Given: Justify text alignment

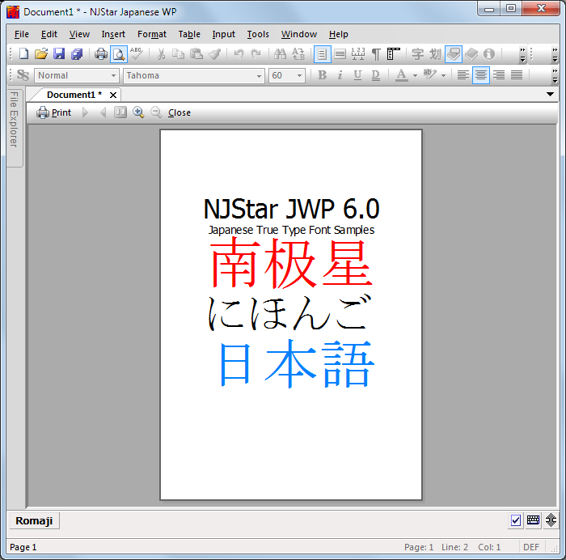Looking at the screenshot, I should coord(517,75).
